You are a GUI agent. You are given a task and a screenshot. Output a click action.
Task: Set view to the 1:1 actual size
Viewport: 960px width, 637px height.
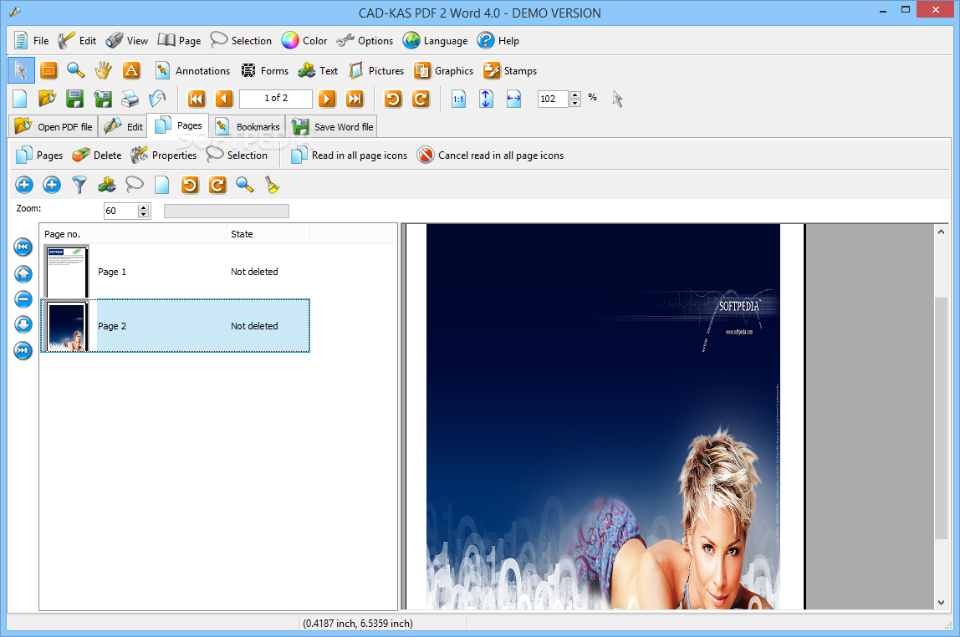[x=458, y=99]
